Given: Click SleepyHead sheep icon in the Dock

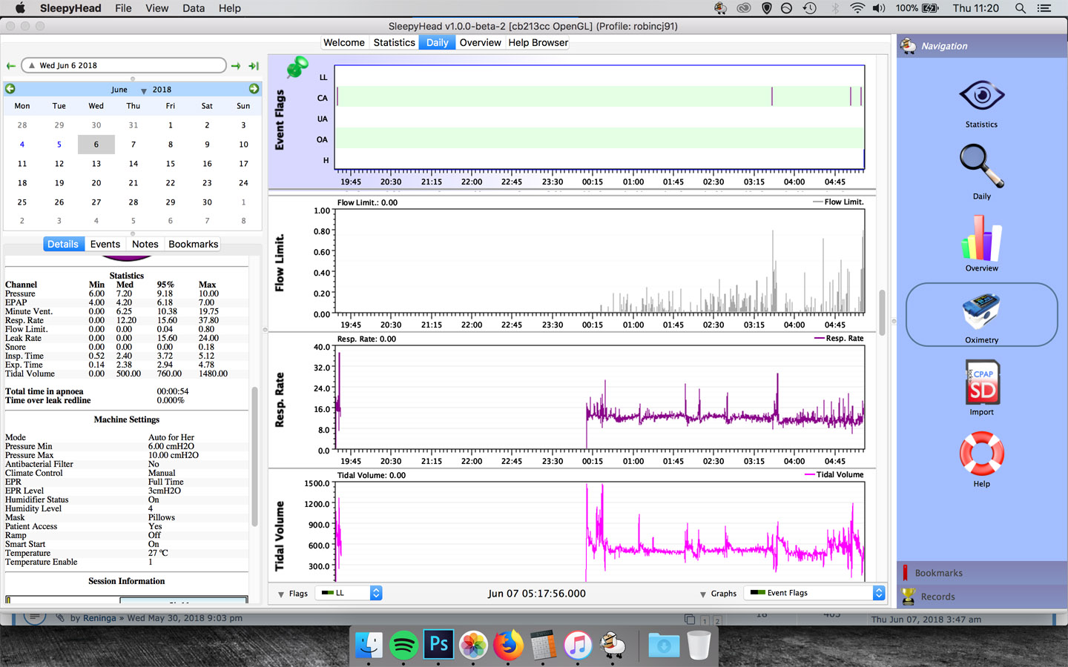Looking at the screenshot, I should coord(613,645).
